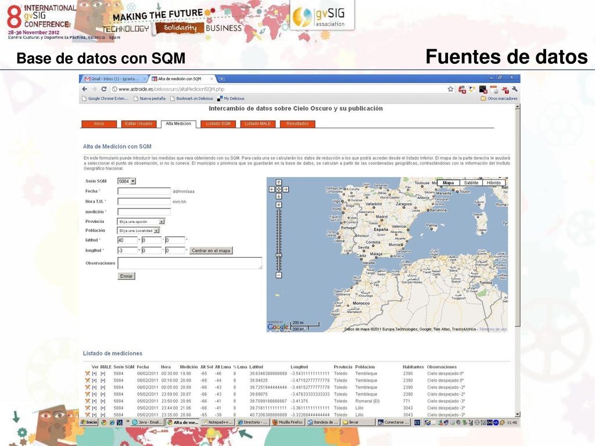Switch map to Satélite view
This screenshot has height=446, width=595.
tap(471, 183)
